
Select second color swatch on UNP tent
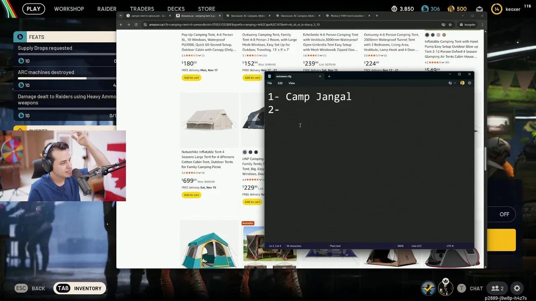pyautogui.click(x=250, y=152)
